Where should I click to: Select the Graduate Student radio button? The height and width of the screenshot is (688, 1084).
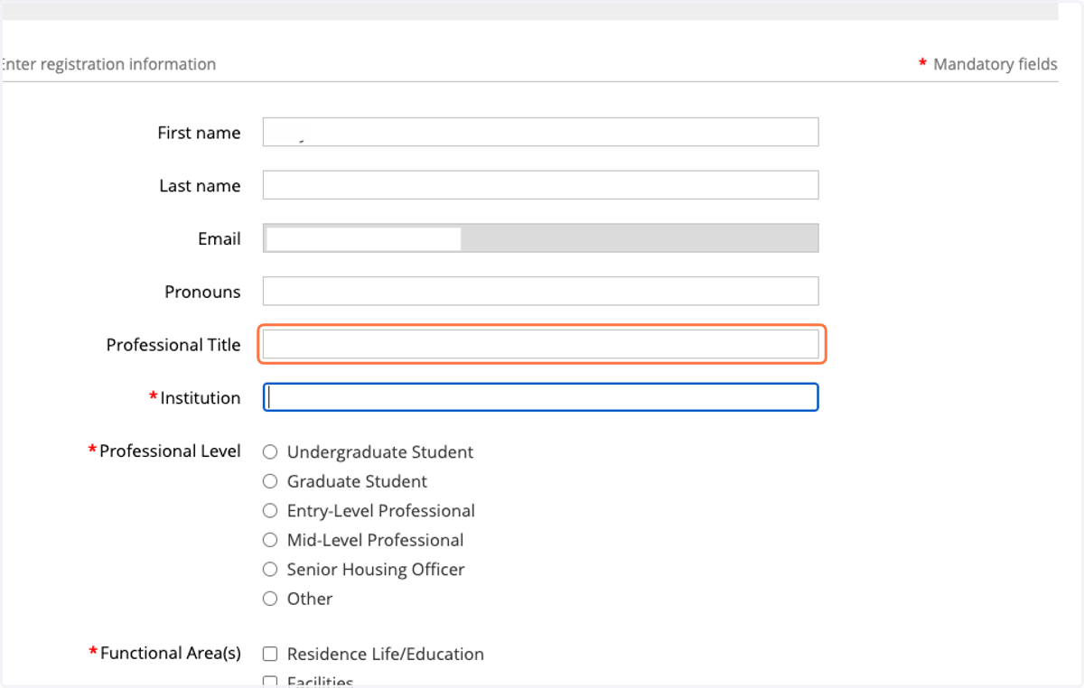[x=269, y=481]
